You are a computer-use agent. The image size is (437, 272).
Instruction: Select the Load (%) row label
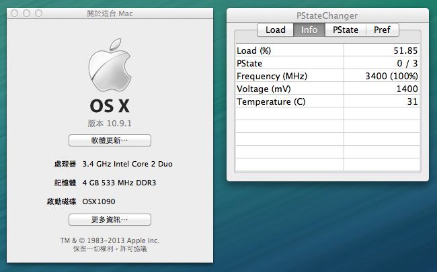coord(253,50)
